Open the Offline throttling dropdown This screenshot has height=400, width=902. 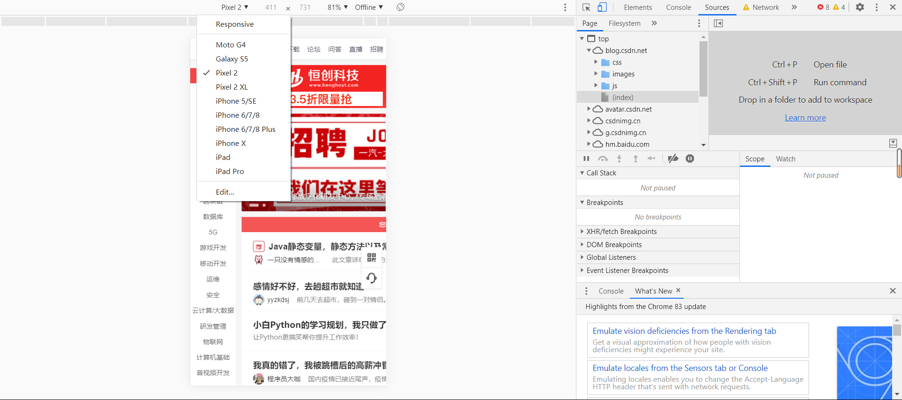coord(369,7)
